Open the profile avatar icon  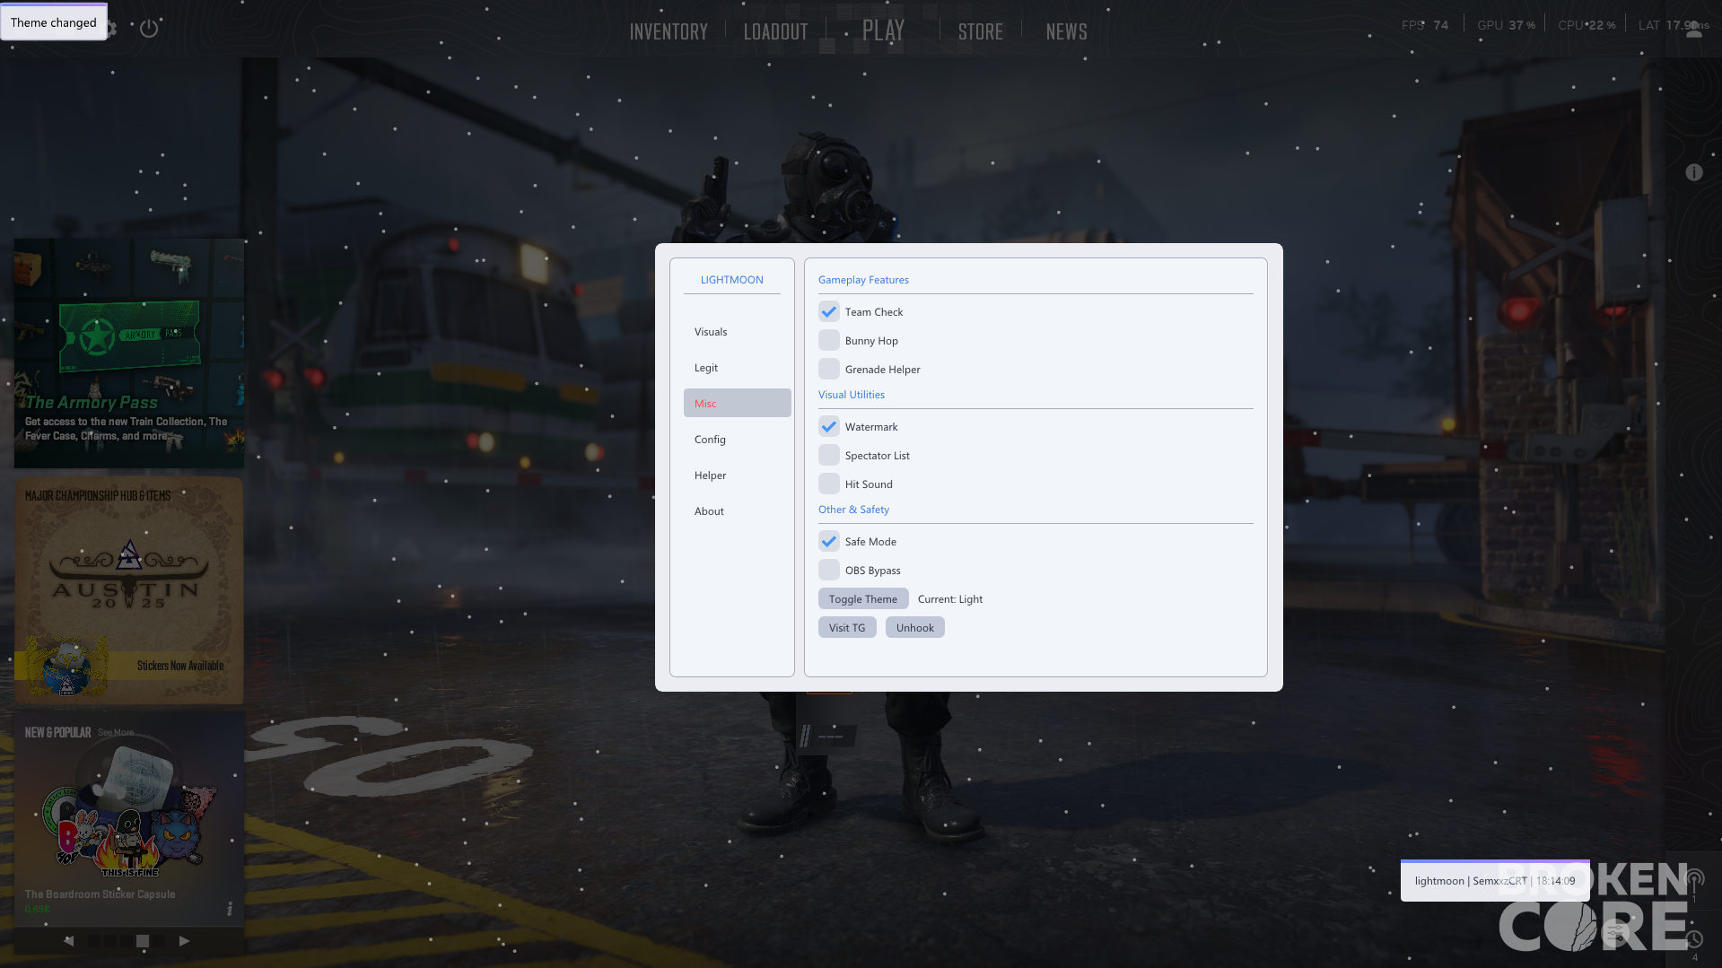coord(1693,30)
